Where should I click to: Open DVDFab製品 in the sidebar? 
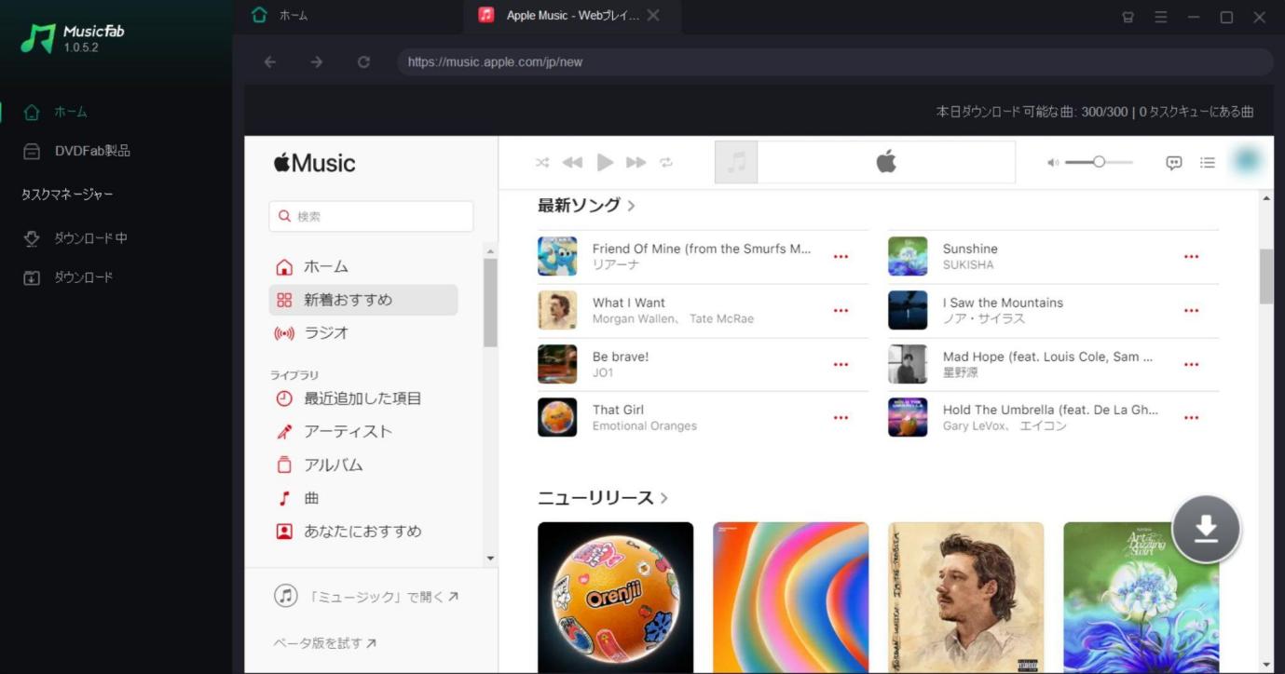click(x=76, y=151)
